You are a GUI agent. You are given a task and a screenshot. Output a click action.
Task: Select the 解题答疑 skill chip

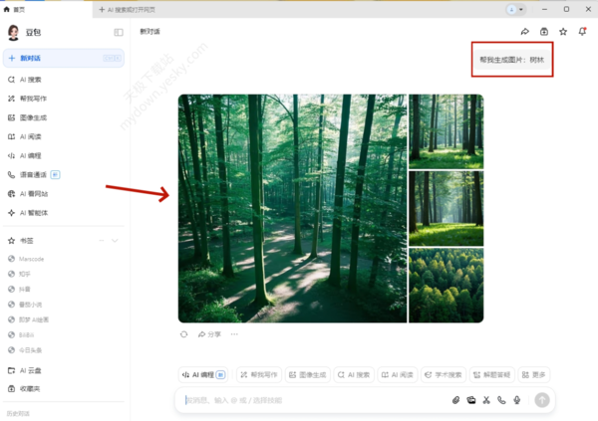(492, 375)
